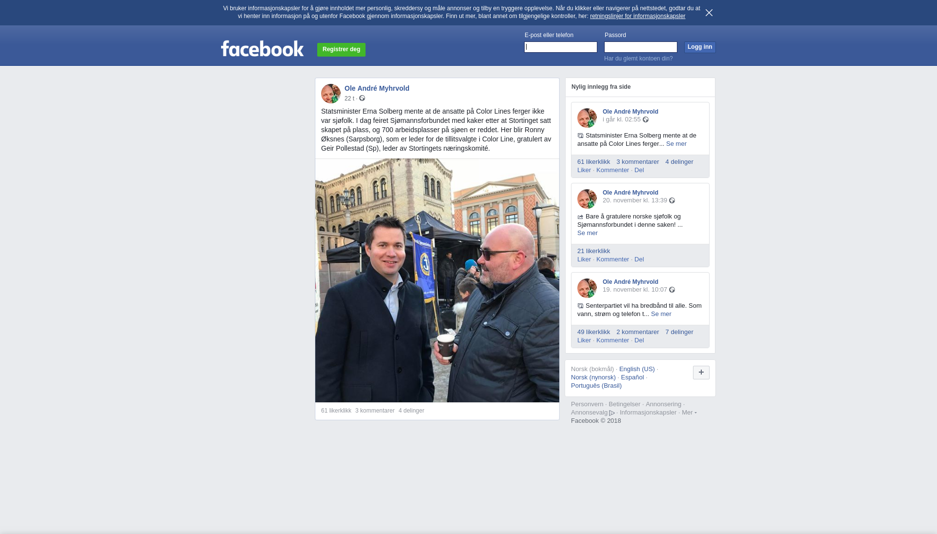Click the Registrer deg button
Image resolution: width=937 pixels, height=534 pixels.
(341, 49)
